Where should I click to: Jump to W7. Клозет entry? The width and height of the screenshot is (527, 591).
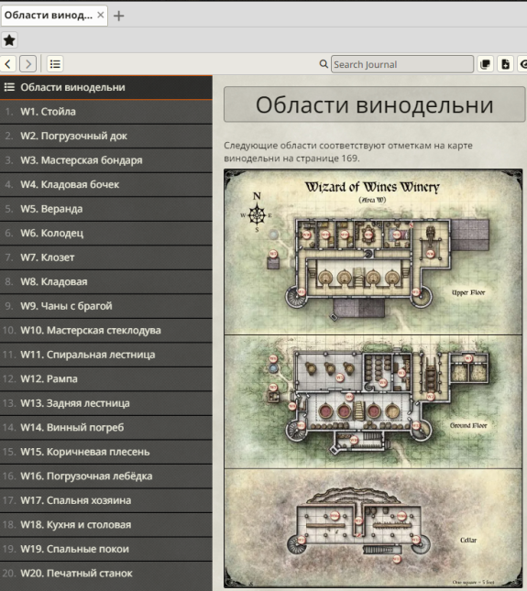click(x=106, y=257)
